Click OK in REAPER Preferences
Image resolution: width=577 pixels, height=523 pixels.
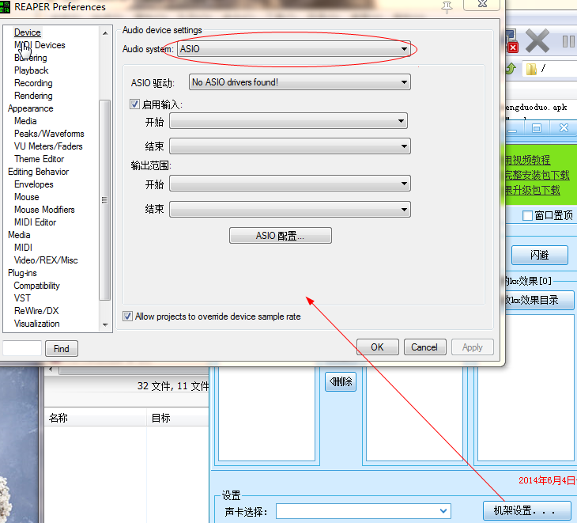pos(377,347)
